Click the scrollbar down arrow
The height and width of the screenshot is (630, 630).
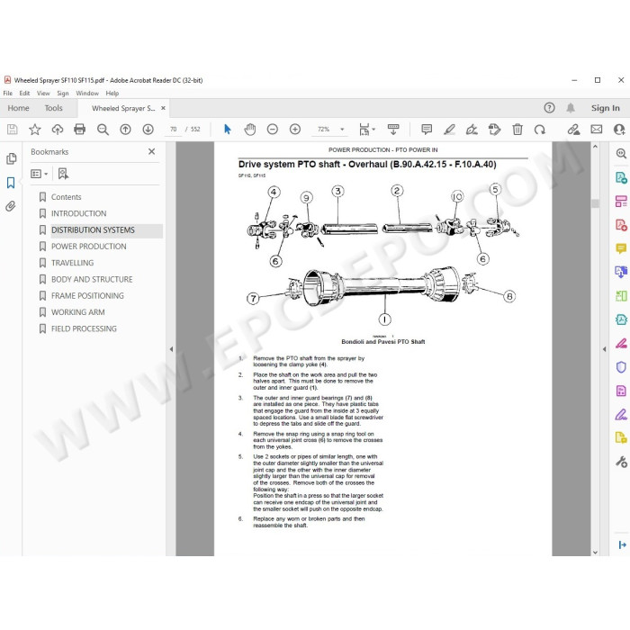pos(596,553)
